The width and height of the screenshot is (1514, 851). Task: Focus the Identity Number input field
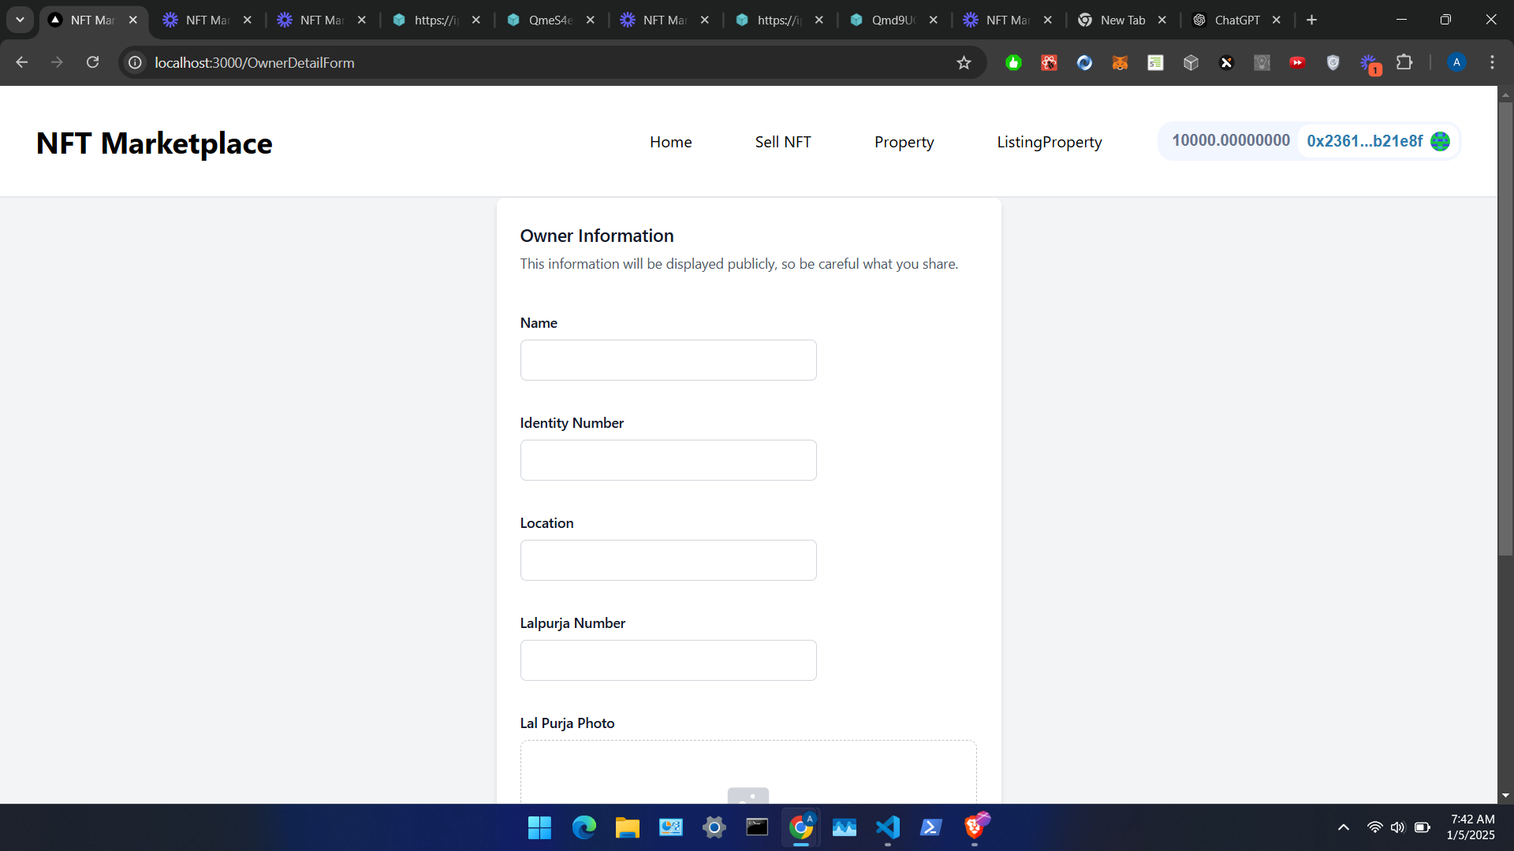click(x=668, y=460)
